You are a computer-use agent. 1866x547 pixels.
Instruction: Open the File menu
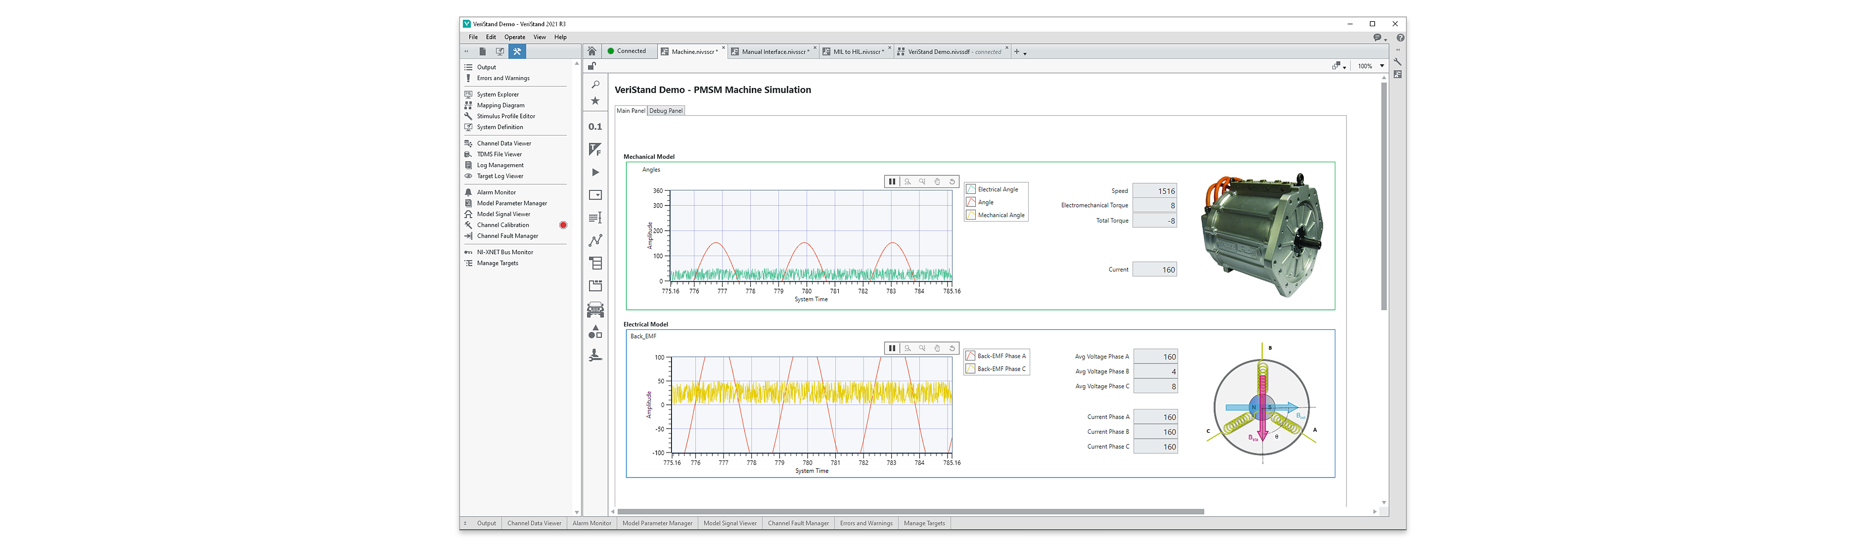tap(473, 37)
